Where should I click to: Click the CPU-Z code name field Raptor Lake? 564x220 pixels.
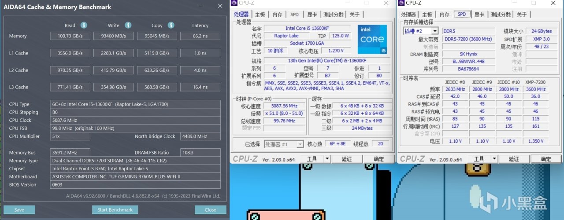(288, 36)
